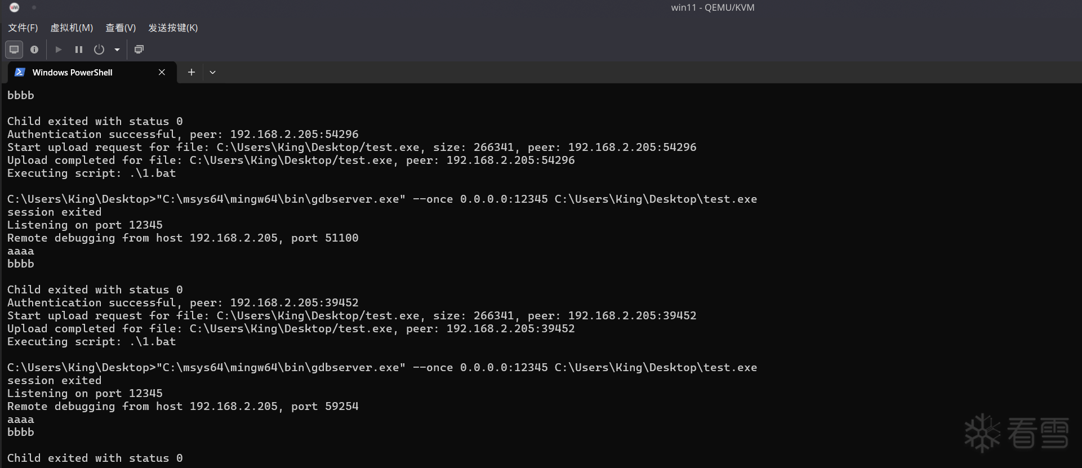
Task: Expand the terminal profiles dropdown chevron
Action: coord(212,72)
